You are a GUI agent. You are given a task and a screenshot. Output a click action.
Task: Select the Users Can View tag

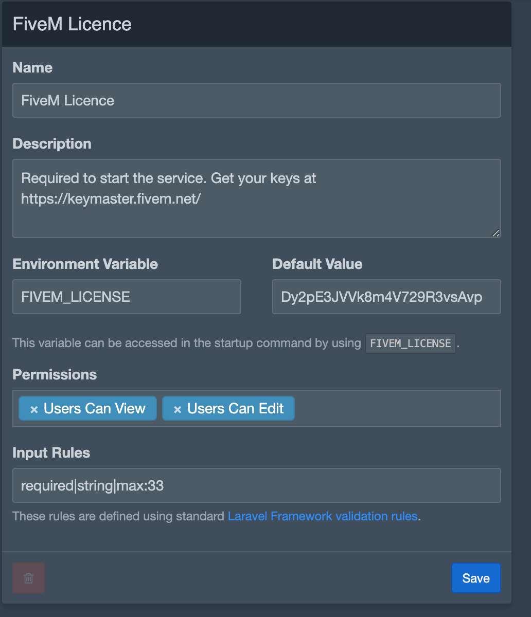pyautogui.click(x=95, y=409)
